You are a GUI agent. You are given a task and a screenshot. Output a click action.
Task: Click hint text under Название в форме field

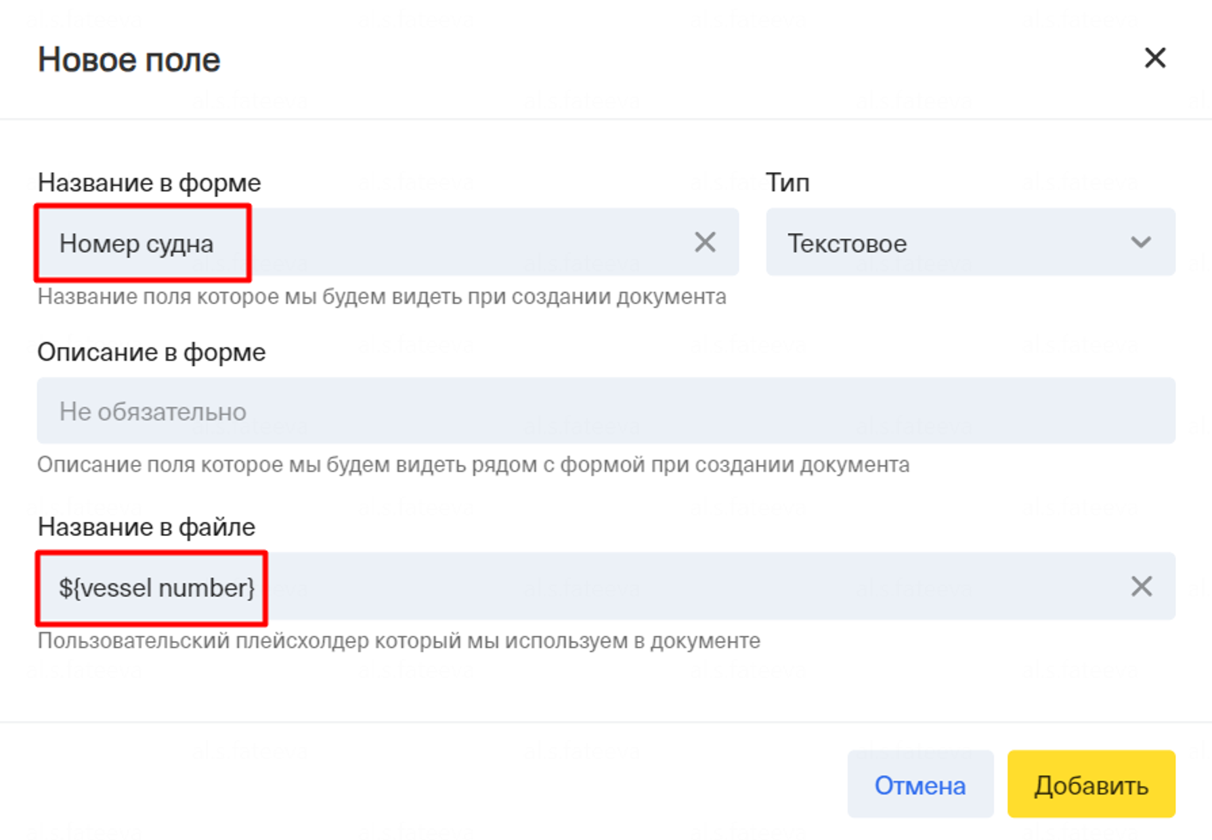(x=381, y=296)
